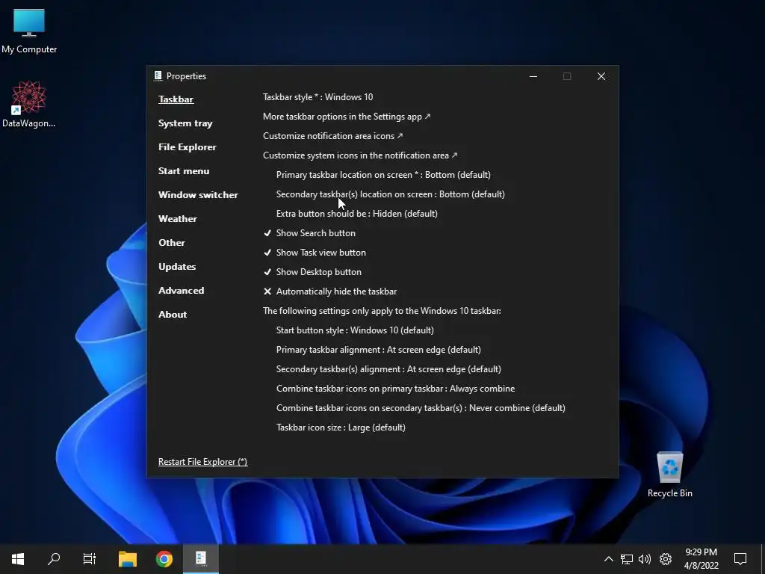Open the network tray icon

(627, 559)
